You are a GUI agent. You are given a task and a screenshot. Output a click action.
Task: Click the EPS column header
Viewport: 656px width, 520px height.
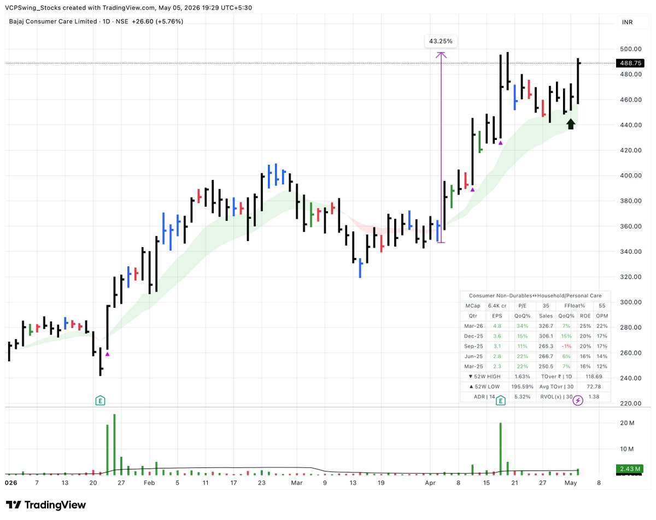pyautogui.click(x=497, y=316)
